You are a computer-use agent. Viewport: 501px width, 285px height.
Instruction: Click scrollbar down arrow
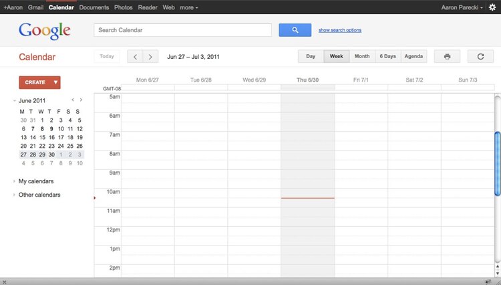[x=498, y=273]
